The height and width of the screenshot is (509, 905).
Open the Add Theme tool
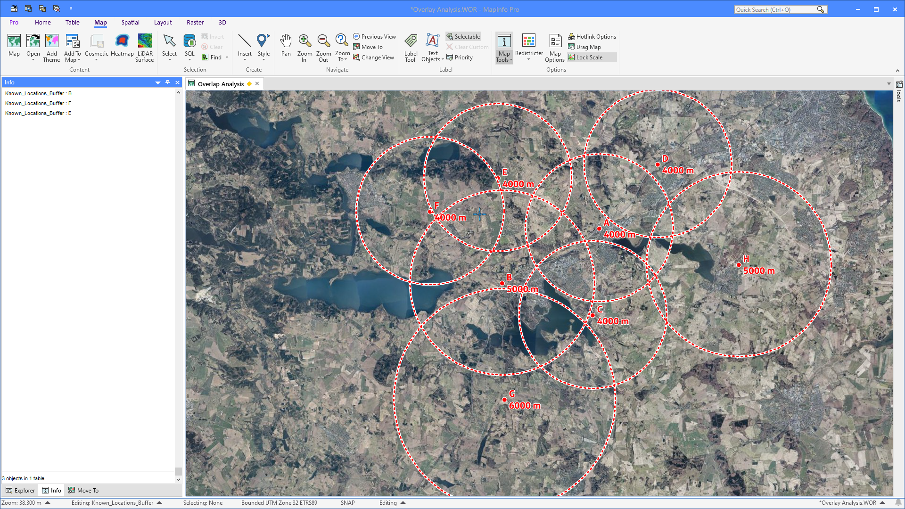pos(51,48)
